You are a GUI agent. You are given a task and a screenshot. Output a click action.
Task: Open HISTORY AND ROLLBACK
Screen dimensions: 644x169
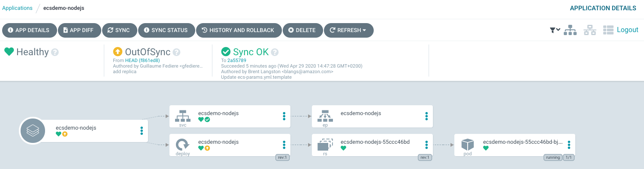pyautogui.click(x=239, y=30)
